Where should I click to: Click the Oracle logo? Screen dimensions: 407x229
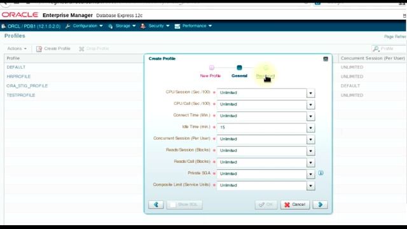coord(20,15)
